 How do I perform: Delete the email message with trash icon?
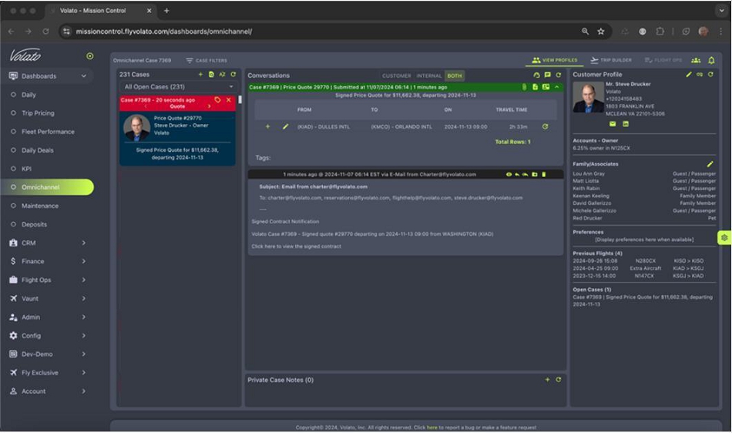(543, 175)
